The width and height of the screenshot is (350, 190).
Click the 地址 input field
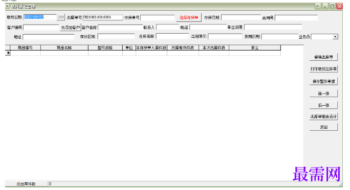tap(49, 37)
